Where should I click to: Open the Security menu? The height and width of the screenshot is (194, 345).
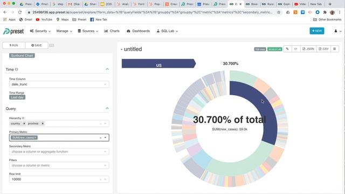click(40, 31)
